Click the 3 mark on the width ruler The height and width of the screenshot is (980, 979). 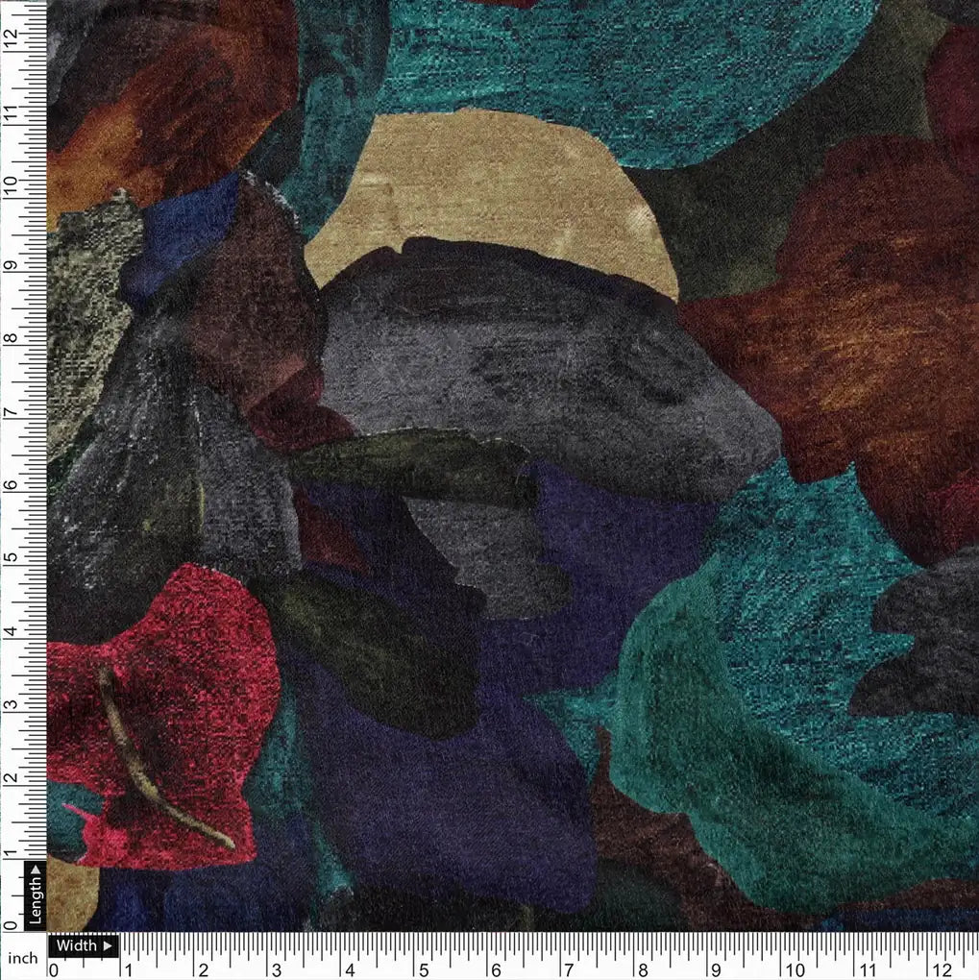277,968
